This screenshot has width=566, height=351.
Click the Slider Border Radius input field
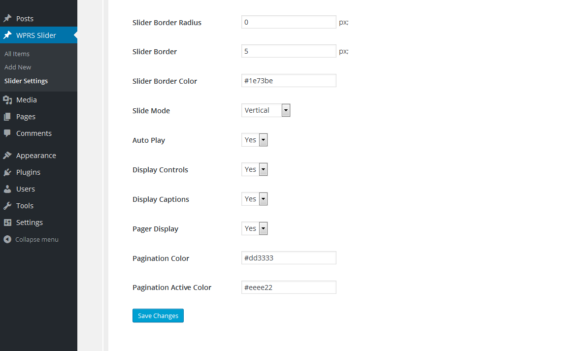(x=289, y=22)
